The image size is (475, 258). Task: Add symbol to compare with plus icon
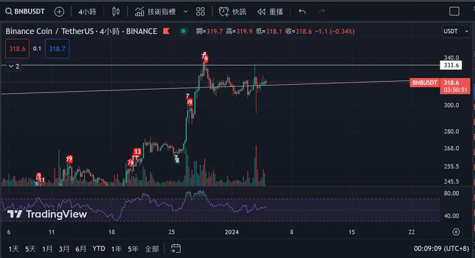point(59,12)
